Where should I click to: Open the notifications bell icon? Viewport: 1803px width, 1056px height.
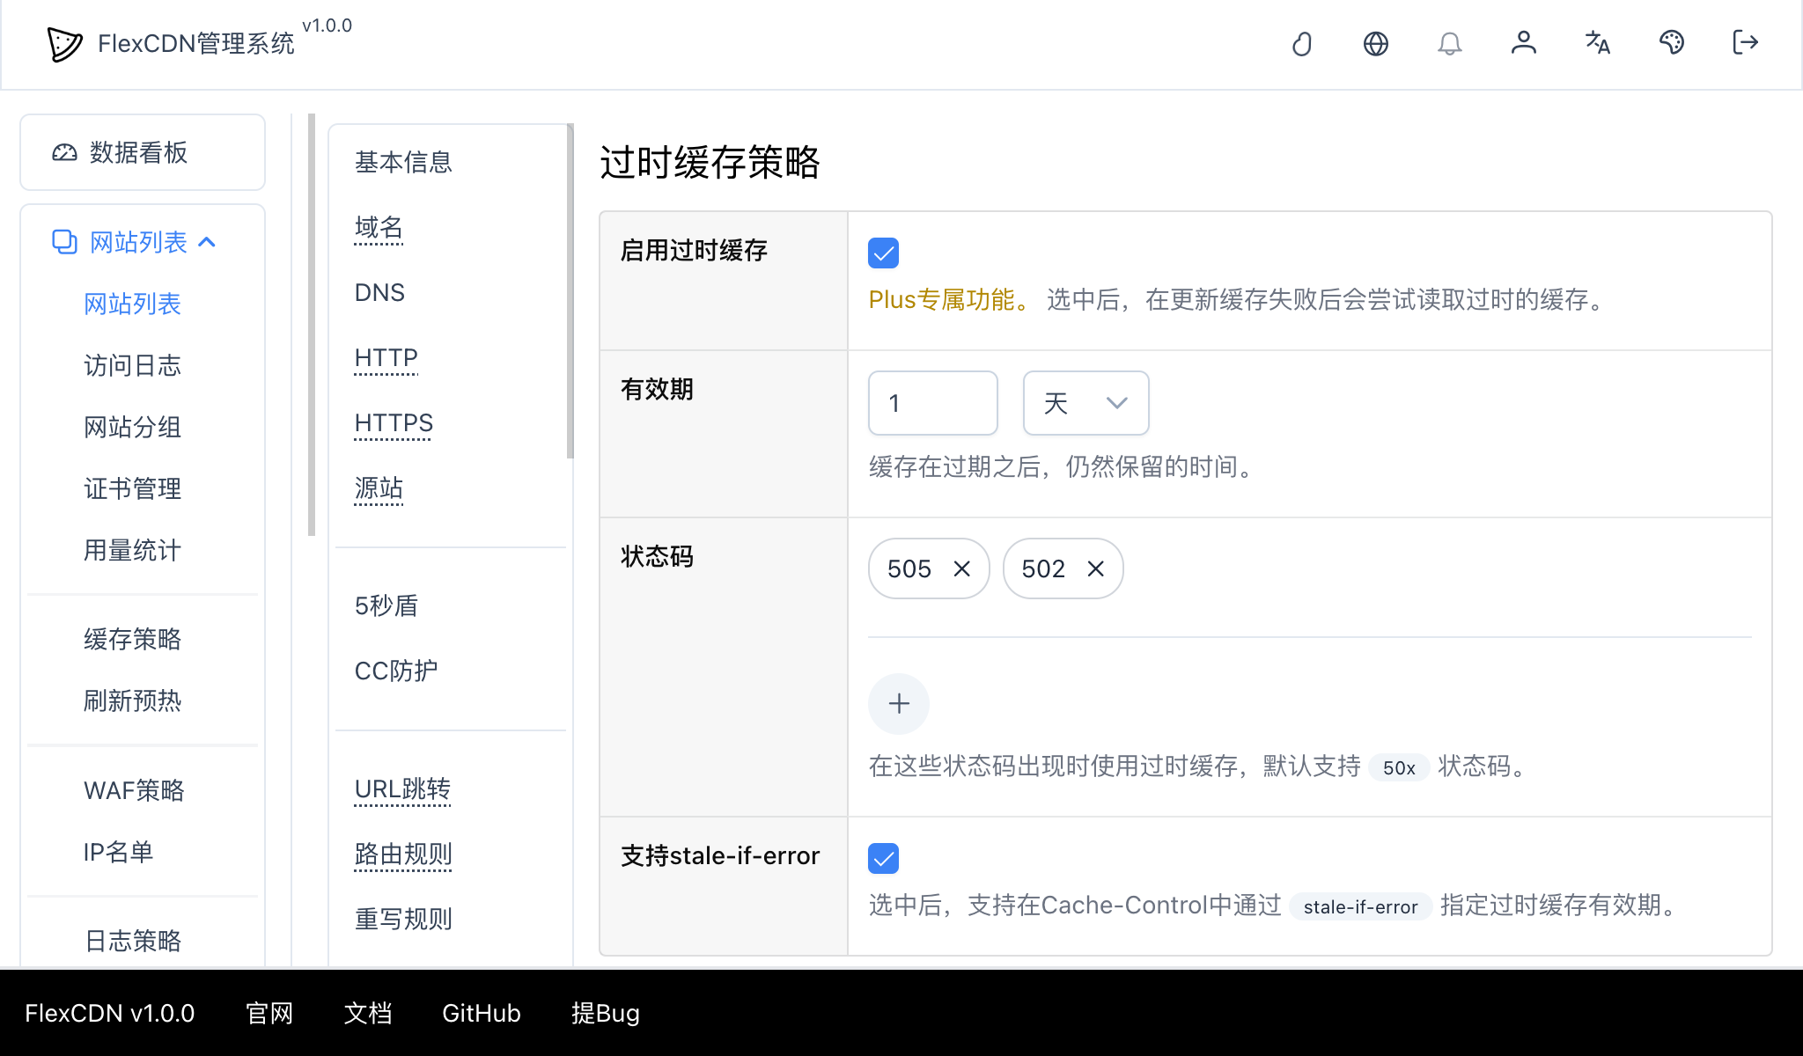[1449, 43]
